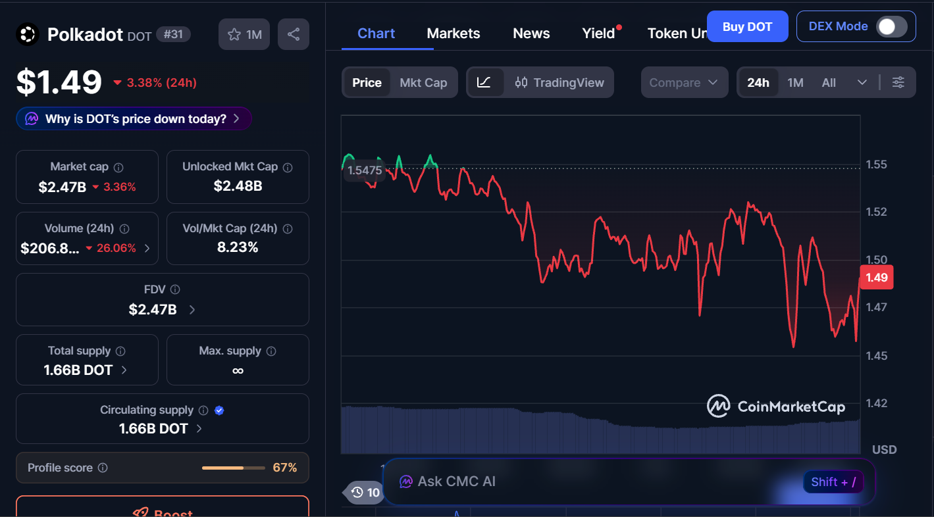The image size is (934, 517).
Task: Expand FDV details via its arrow
Action: coord(192,309)
